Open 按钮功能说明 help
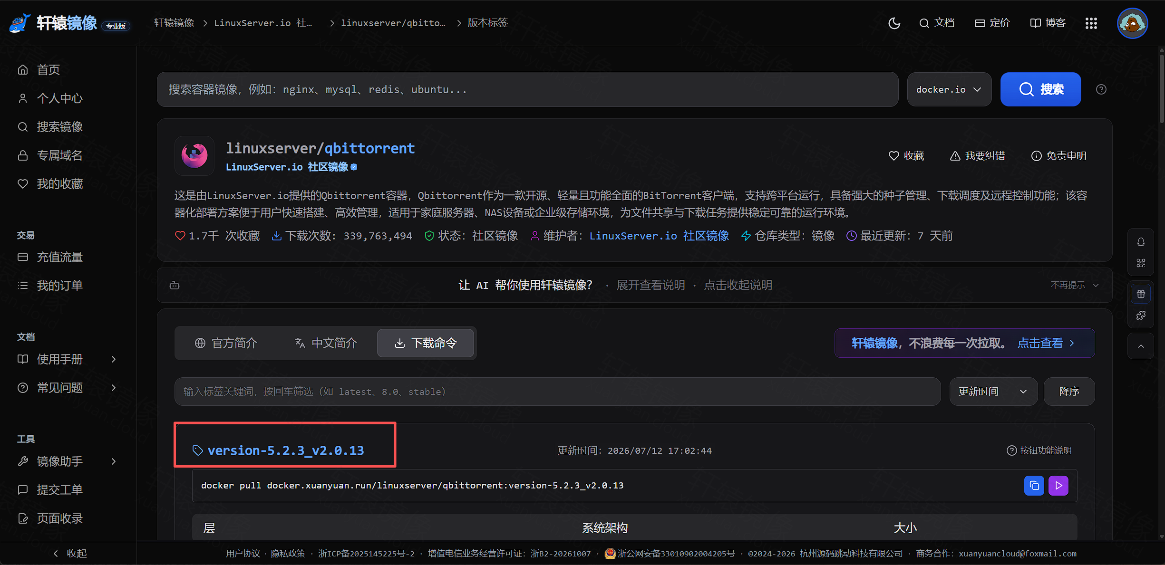 click(x=1039, y=450)
